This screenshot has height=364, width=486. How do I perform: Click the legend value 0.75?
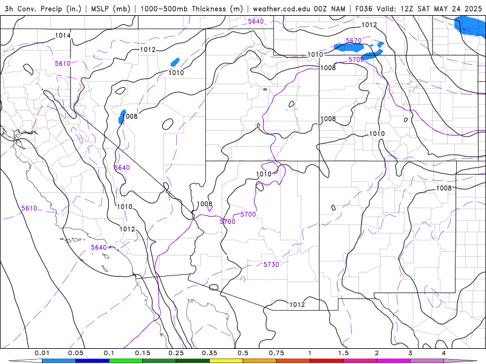[276, 353]
